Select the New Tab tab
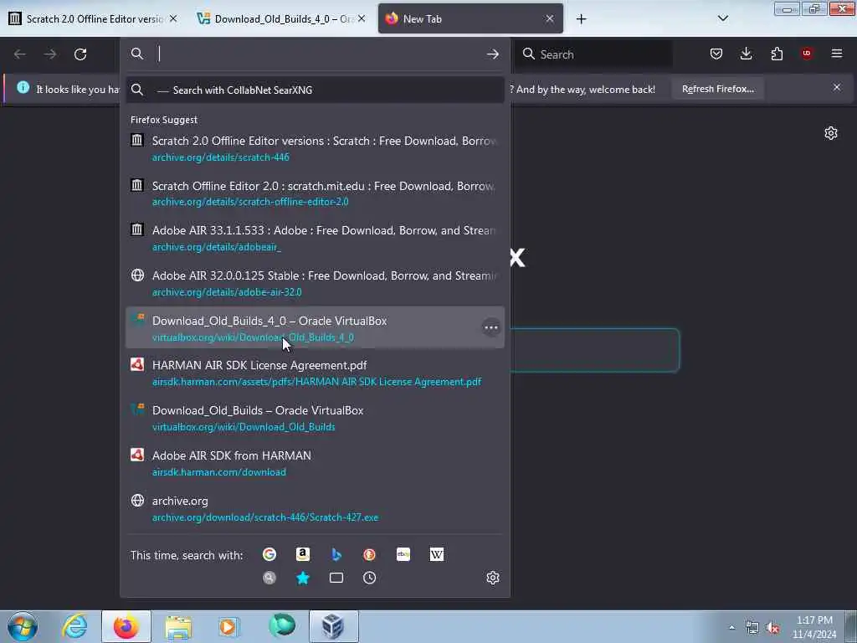Screen dimensions: 857x643 (470, 18)
